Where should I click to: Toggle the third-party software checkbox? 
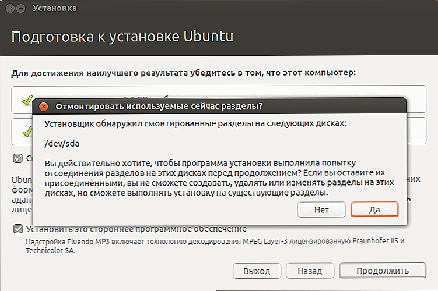18,229
